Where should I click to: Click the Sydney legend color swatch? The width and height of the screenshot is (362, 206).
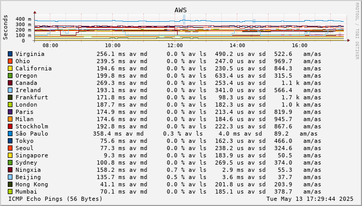[x=10, y=163]
